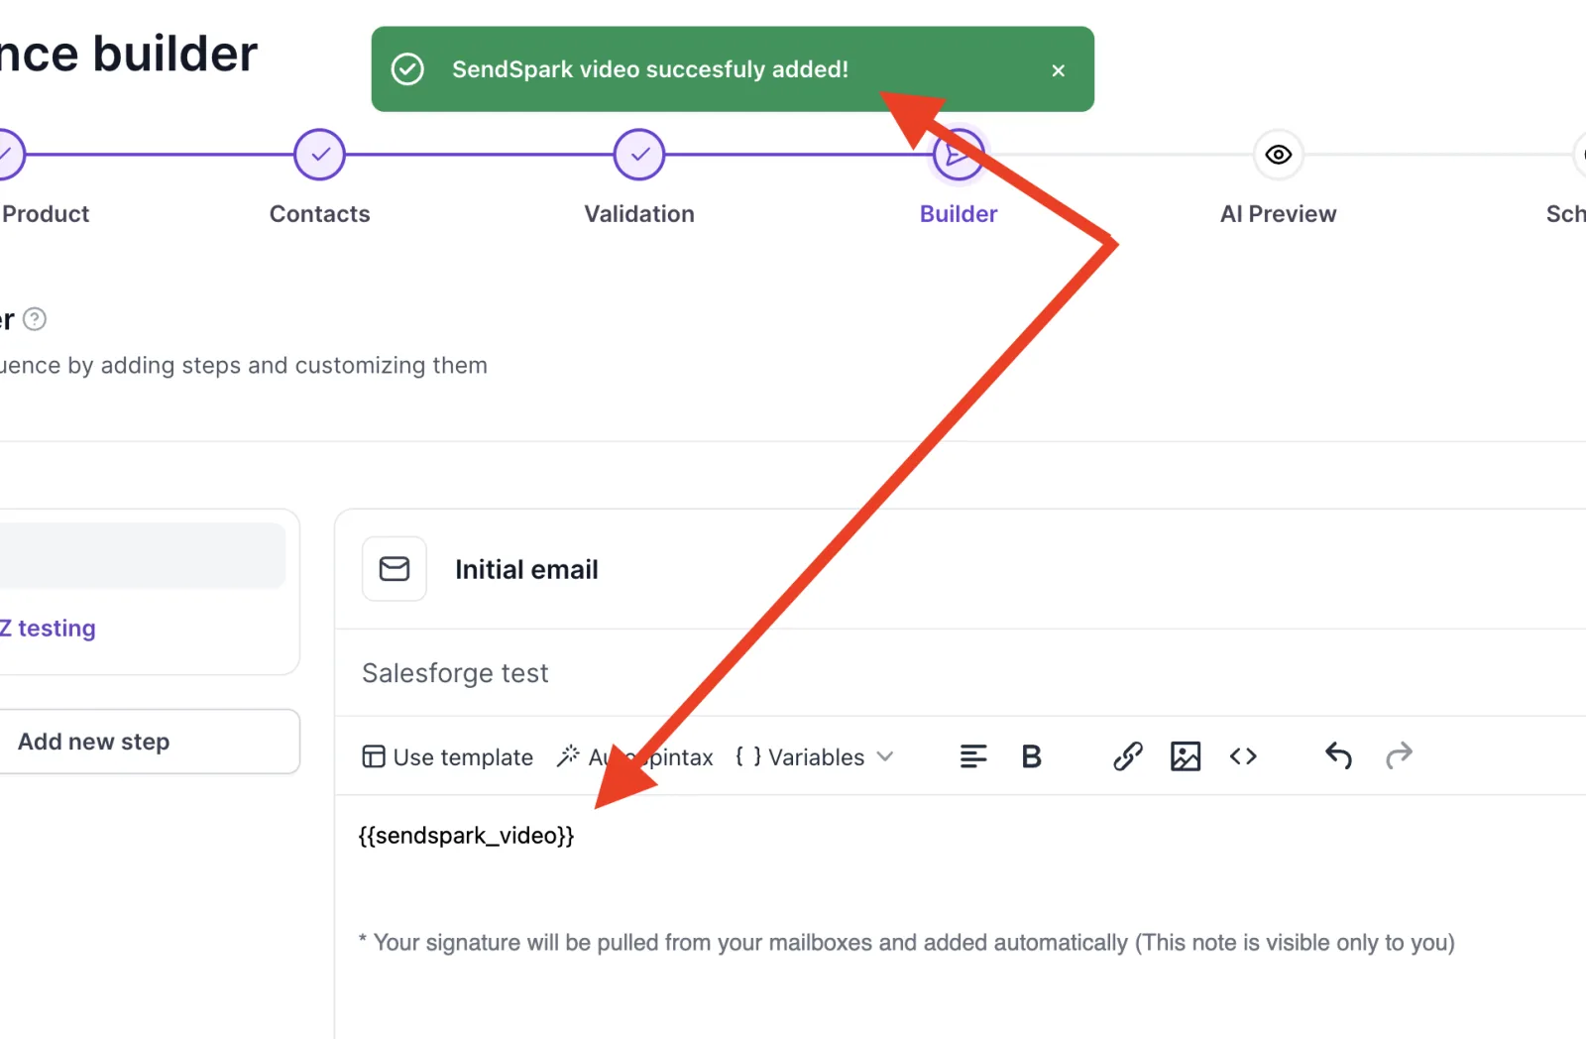The width and height of the screenshot is (1586, 1039).
Task: Go to the Contacts step label
Action: pos(319,214)
